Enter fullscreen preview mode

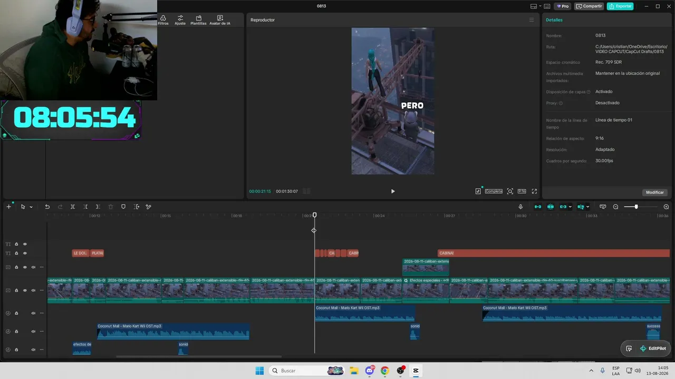[x=534, y=191]
